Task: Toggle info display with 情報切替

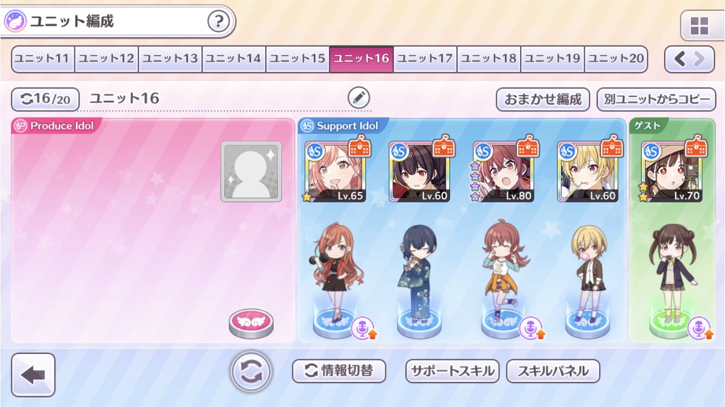Action: pos(339,371)
